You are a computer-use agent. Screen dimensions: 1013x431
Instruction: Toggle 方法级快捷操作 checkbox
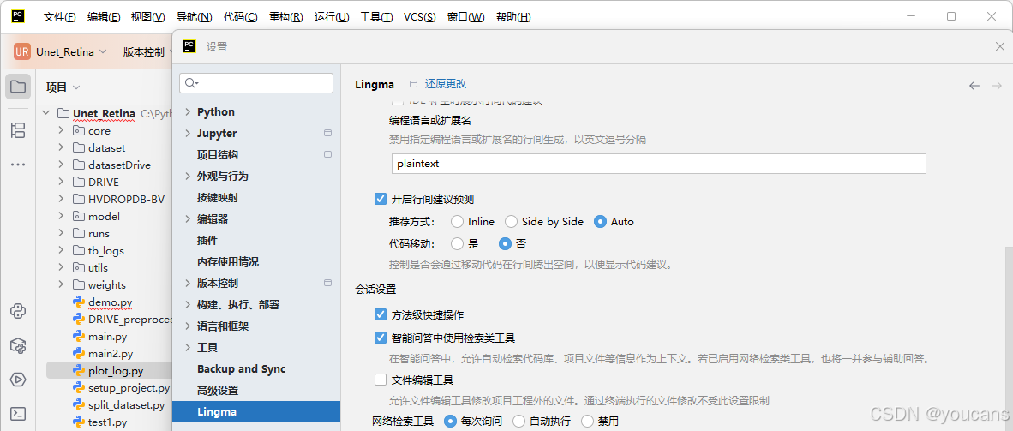pos(381,314)
